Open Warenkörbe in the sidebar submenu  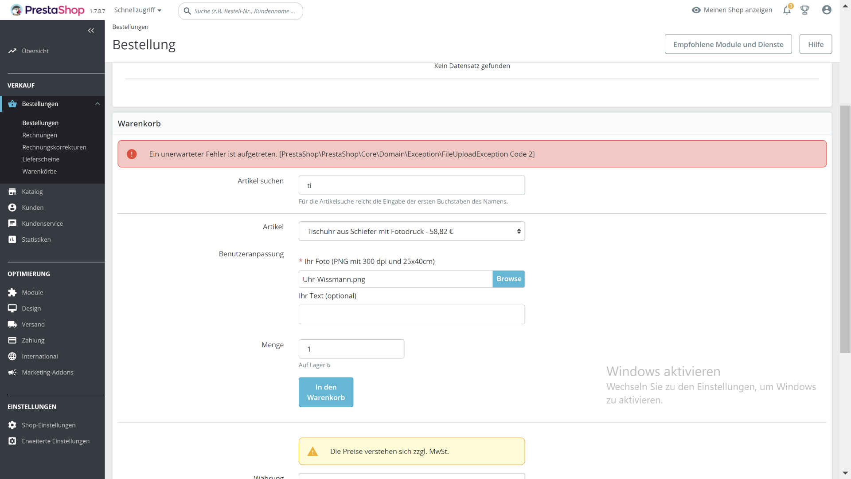pos(39,172)
